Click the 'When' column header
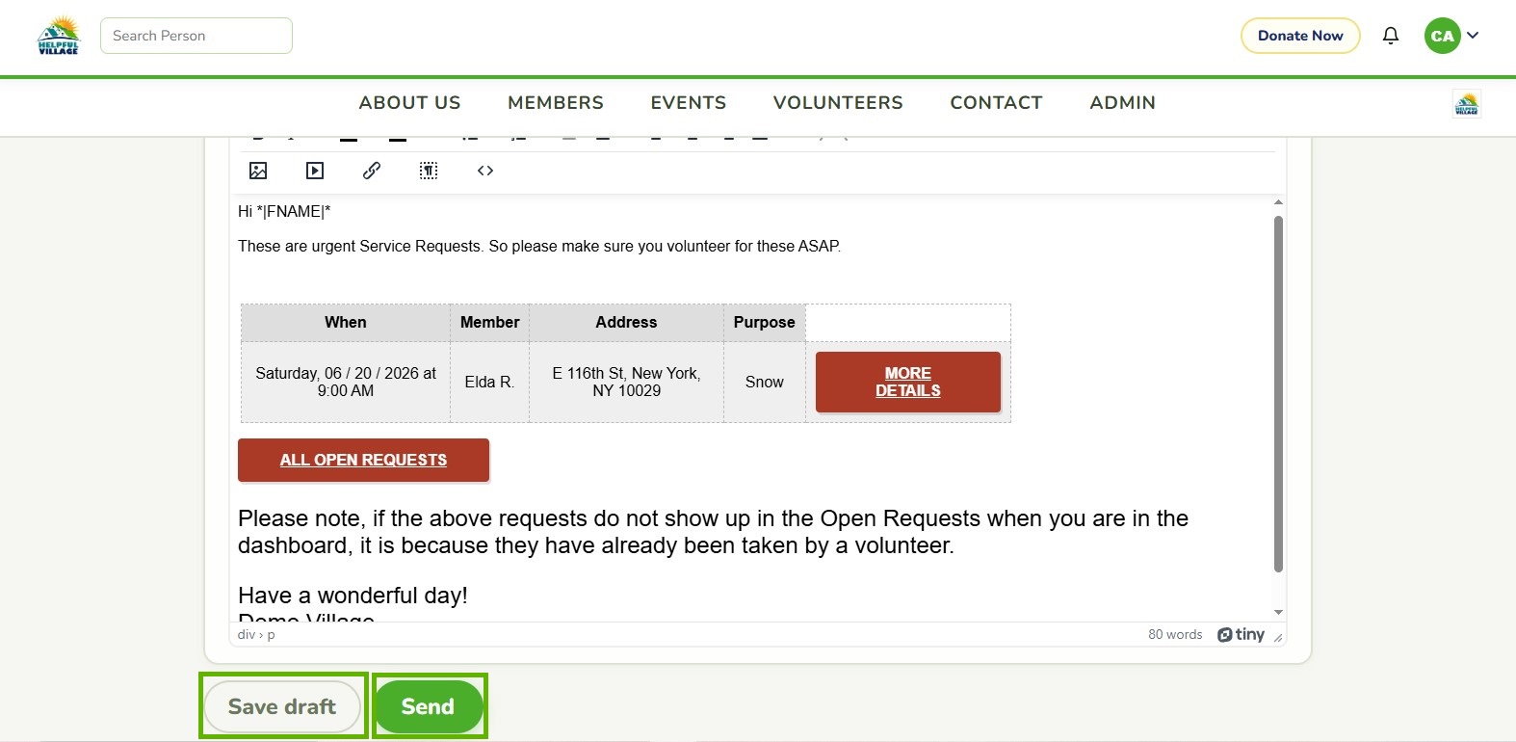Viewport: 1516px width, 742px height. click(346, 322)
